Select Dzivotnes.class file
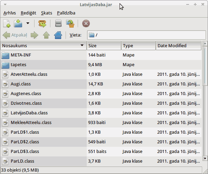Screen dimensions: 208x174 coord(101,103)
